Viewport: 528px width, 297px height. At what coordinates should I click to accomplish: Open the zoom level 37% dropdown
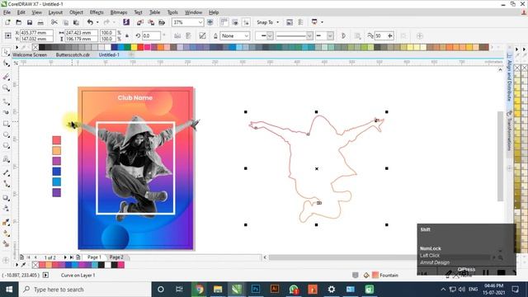200,22
